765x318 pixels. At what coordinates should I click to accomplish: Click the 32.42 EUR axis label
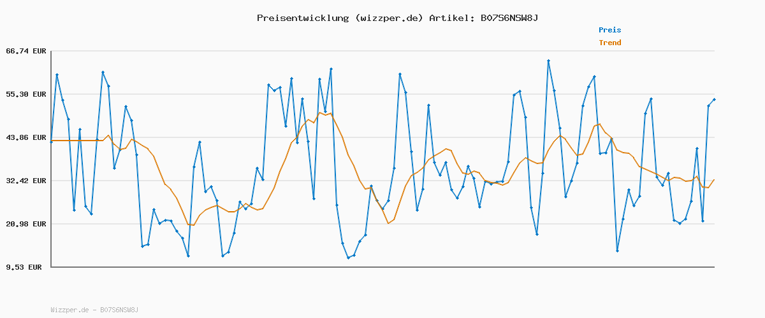(x=26, y=181)
